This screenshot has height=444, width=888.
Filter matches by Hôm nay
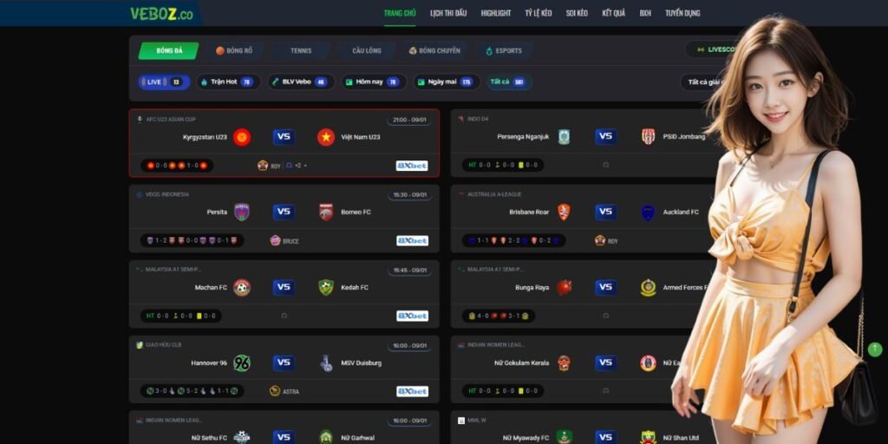point(374,82)
